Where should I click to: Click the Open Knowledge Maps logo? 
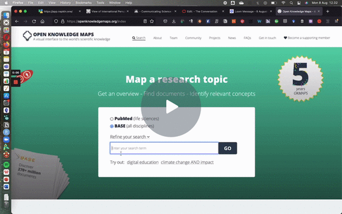pyautogui.click(x=66, y=36)
